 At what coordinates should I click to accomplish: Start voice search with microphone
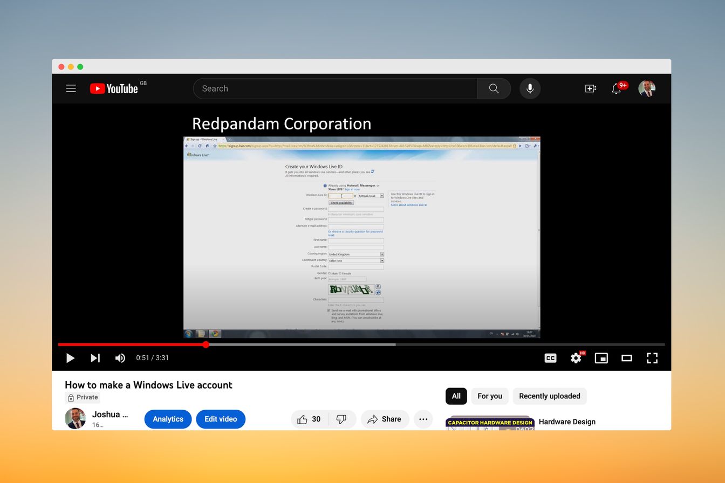coord(530,88)
